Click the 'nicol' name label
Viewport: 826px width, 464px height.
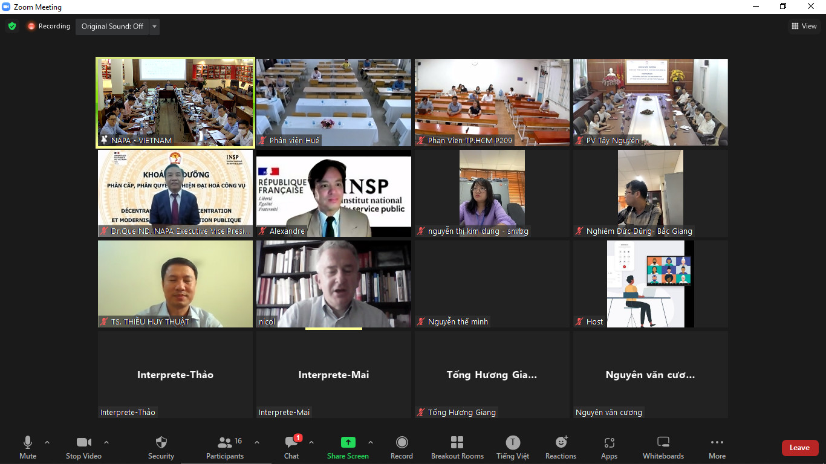[267, 322]
